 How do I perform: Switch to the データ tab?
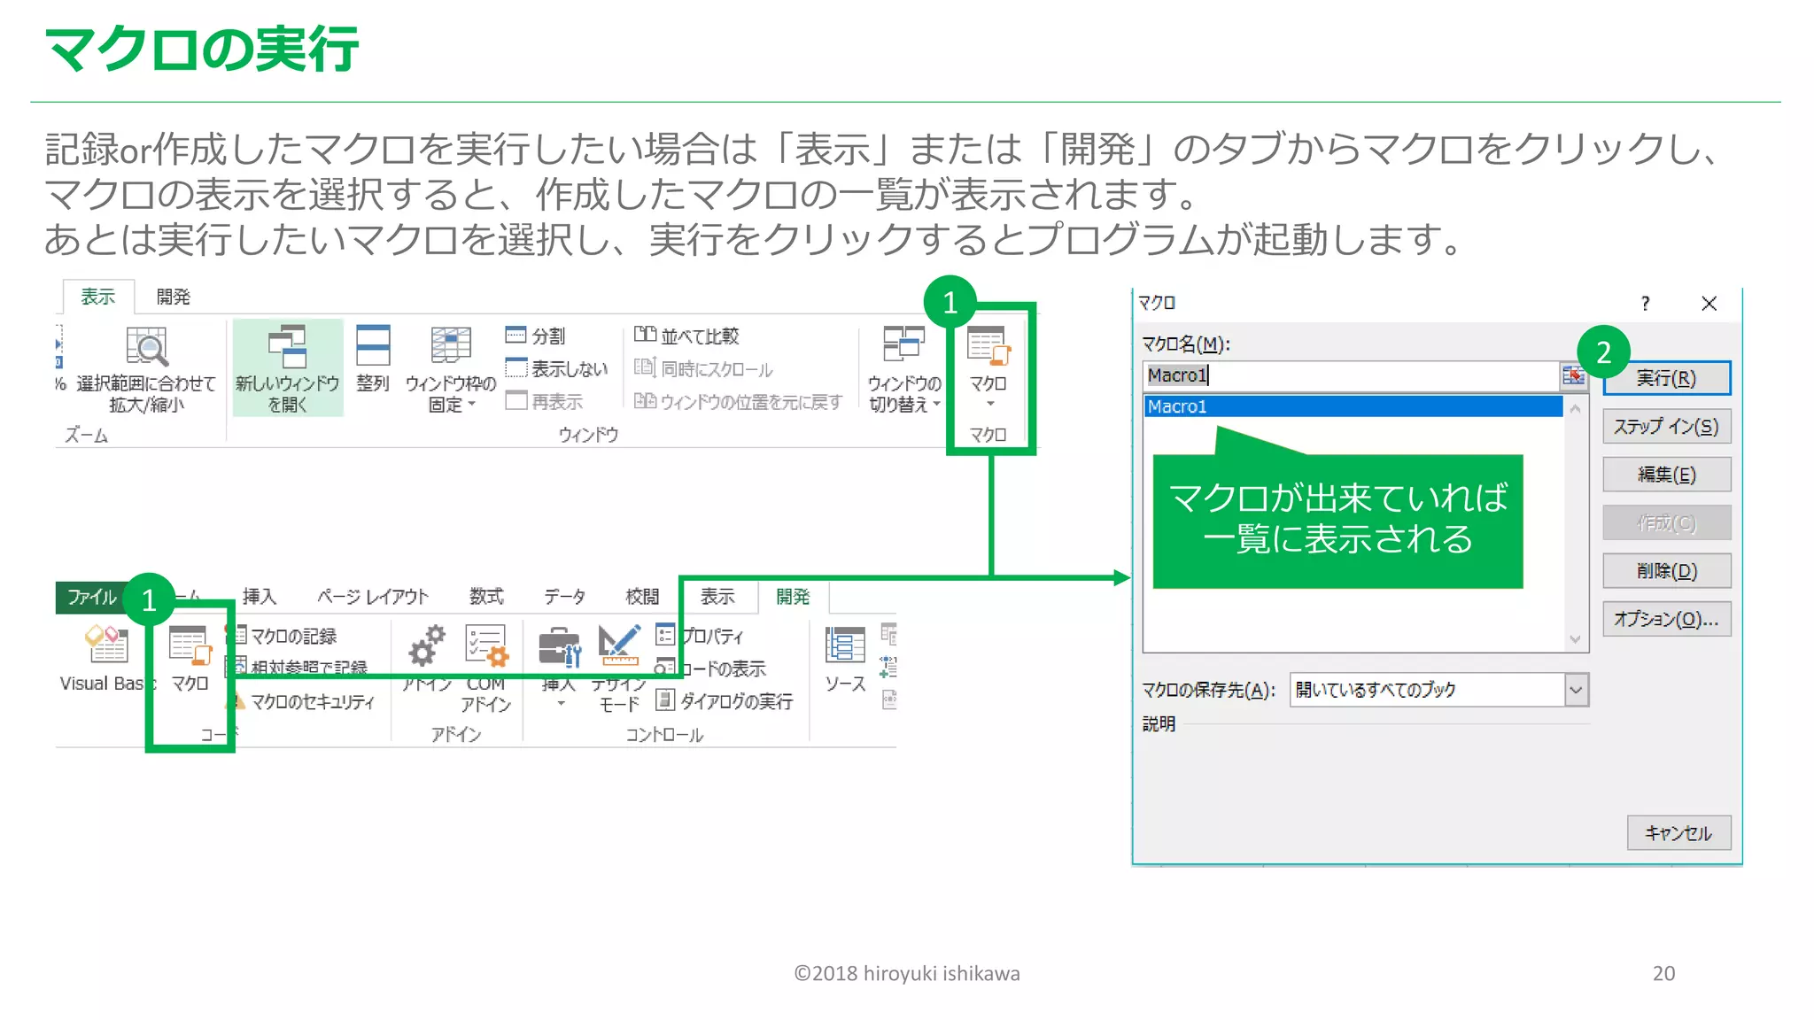565,597
